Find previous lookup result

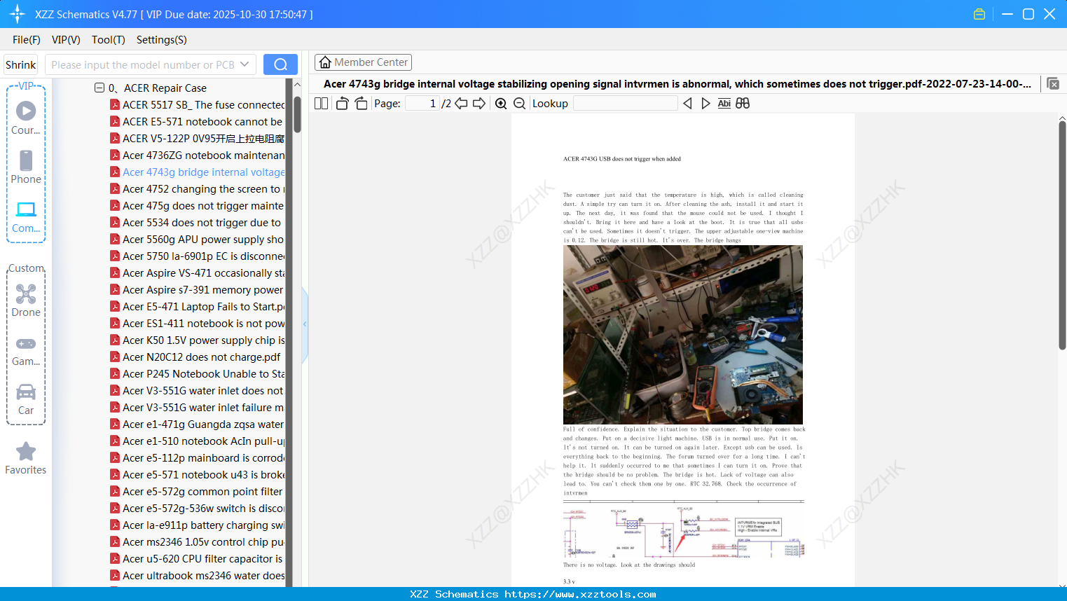(687, 104)
